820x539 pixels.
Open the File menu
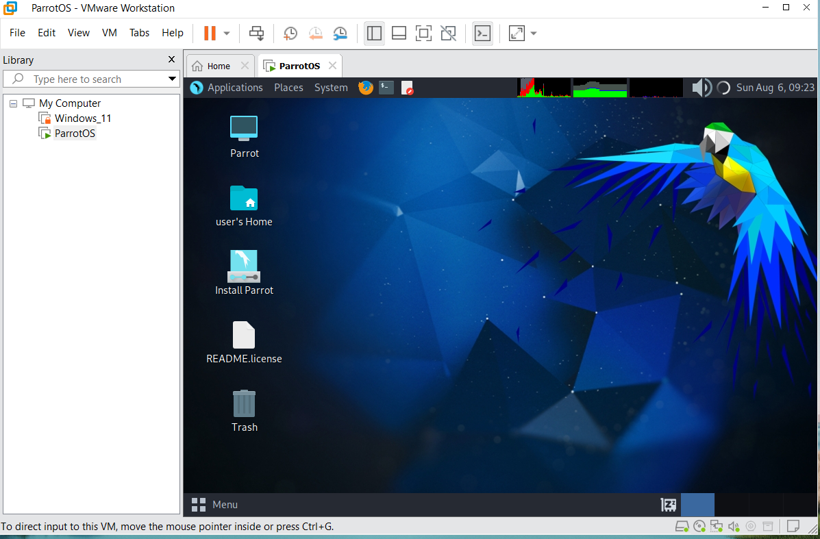pos(17,32)
